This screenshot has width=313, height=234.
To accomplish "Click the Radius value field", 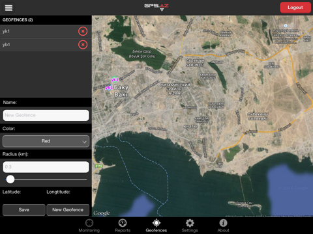I will [x=46, y=167].
